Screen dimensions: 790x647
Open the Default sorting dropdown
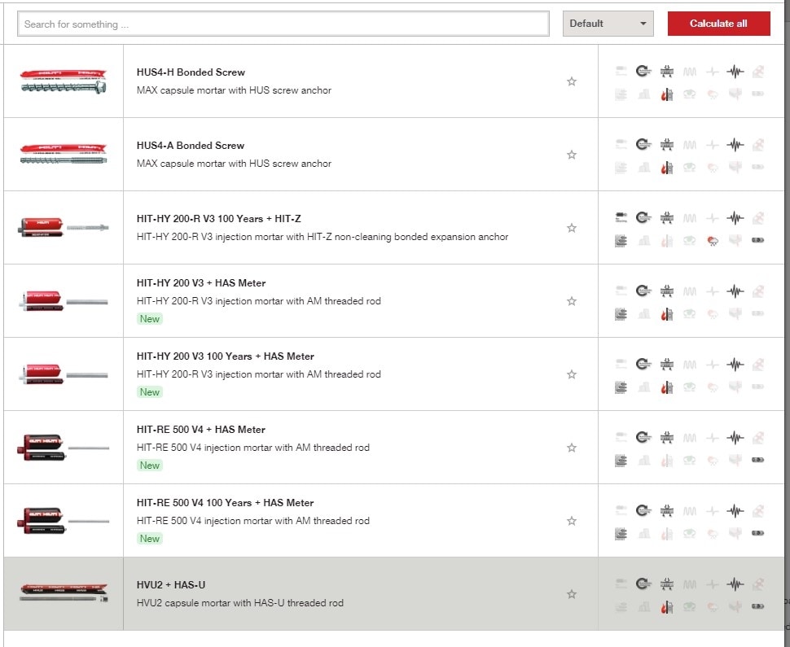[608, 24]
